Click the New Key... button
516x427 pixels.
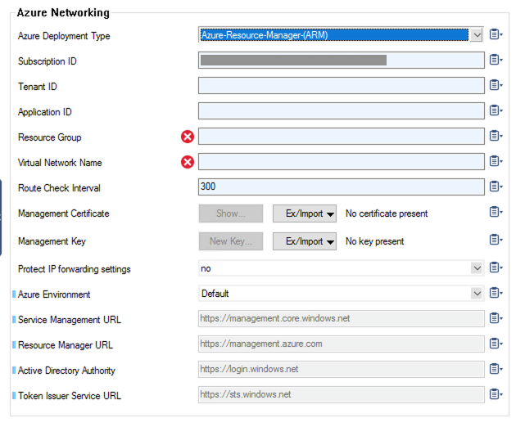tap(231, 241)
